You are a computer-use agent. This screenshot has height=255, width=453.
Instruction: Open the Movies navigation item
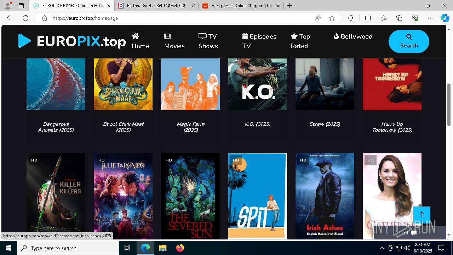[174, 41]
